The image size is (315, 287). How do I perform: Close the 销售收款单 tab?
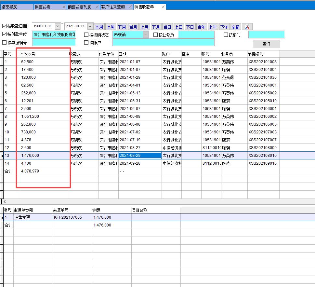pyautogui.click(x=163, y=7)
